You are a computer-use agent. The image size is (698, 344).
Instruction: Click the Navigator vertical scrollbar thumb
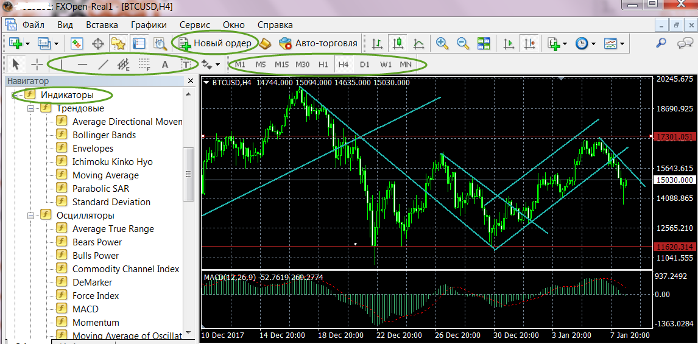189,175
